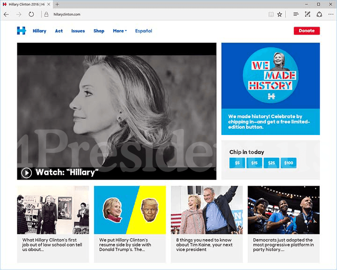This screenshot has width=337, height=270.
Task: Open the Hub lines icon
Action: pos(296,15)
